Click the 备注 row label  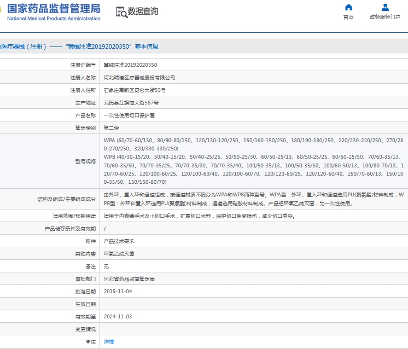coord(91,266)
